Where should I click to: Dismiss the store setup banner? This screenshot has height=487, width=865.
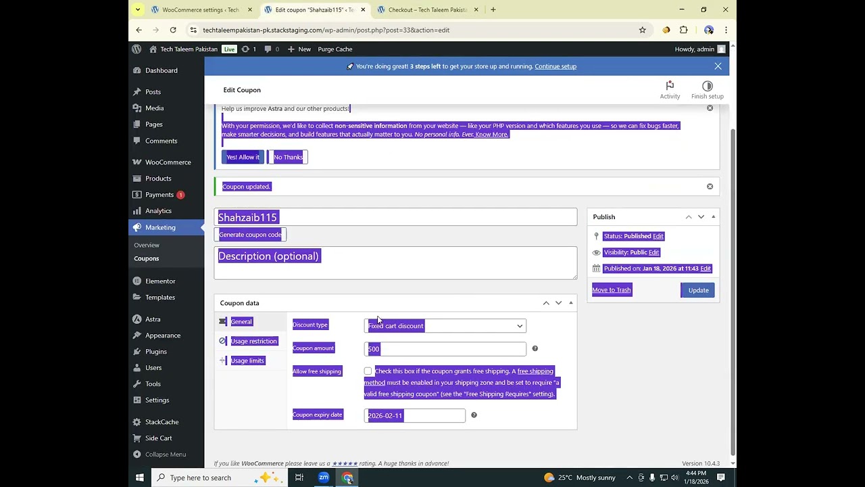(718, 66)
